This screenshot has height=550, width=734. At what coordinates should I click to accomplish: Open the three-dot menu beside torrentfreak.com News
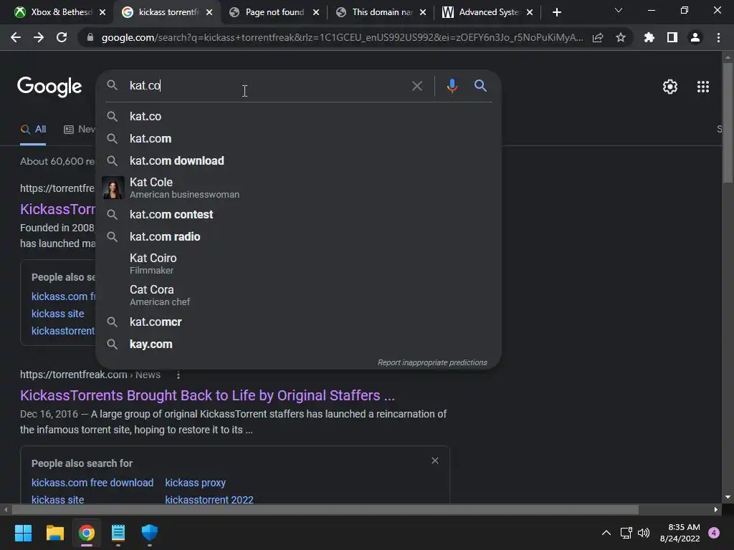tap(178, 375)
